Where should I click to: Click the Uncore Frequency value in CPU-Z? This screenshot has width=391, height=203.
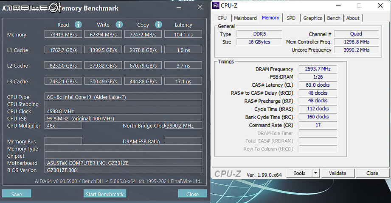click(x=356, y=50)
